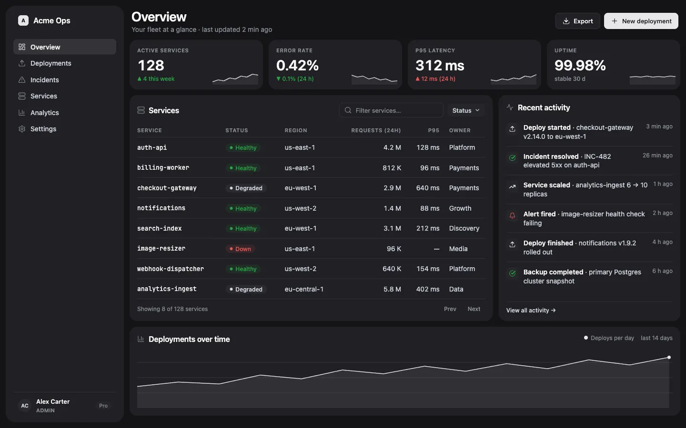The width and height of the screenshot is (686, 428).
Task: Click the last data point on deployments chart
Action: (669, 357)
